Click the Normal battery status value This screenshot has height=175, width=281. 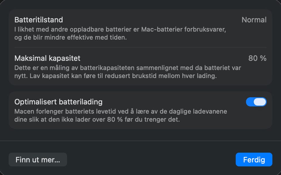[x=254, y=20]
